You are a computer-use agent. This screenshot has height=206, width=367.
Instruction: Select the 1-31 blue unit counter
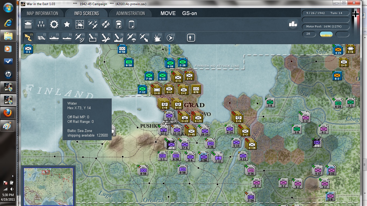click(x=331, y=170)
